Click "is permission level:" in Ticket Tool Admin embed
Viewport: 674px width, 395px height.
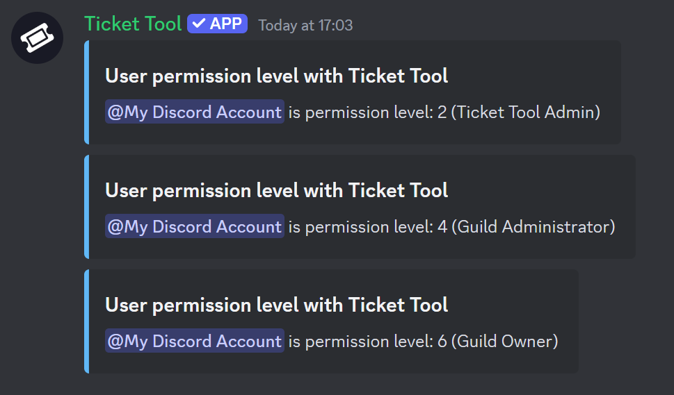pos(360,112)
